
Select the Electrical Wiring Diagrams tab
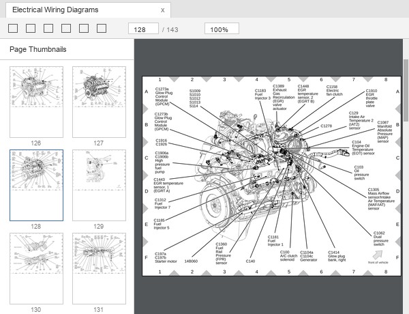(88, 10)
